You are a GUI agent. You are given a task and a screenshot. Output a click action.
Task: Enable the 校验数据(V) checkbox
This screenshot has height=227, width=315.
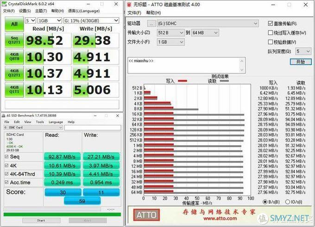click(271, 42)
